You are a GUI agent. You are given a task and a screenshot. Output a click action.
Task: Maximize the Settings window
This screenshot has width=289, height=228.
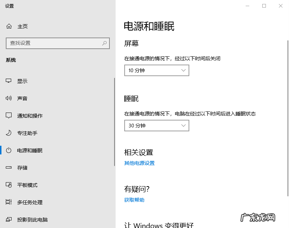pos(264,6)
